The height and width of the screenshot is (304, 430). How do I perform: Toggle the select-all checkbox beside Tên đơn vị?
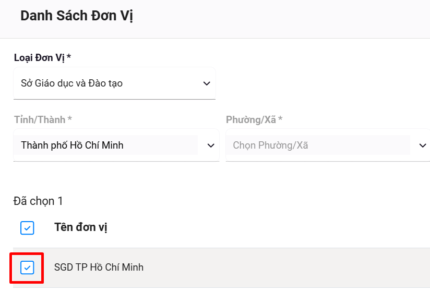27,227
